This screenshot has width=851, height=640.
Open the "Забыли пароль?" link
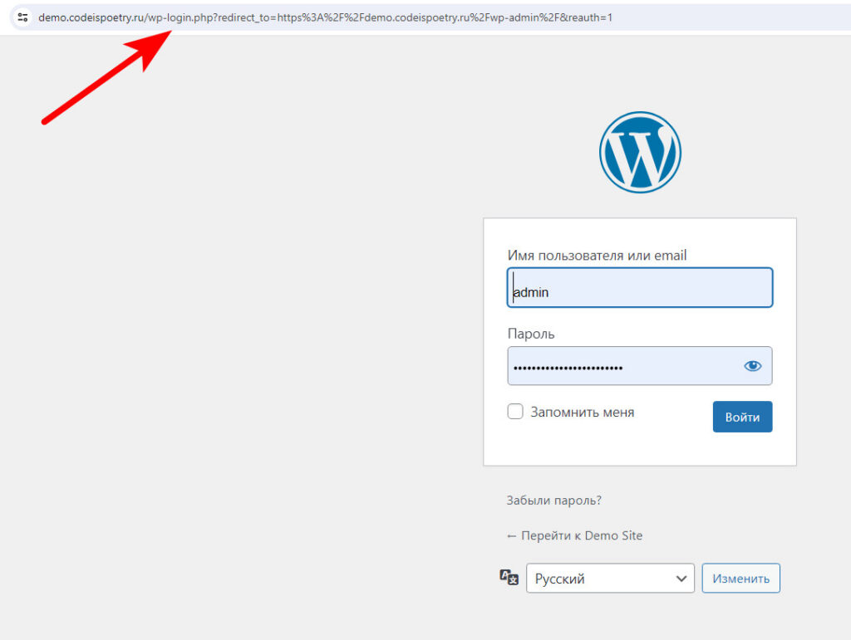(553, 501)
